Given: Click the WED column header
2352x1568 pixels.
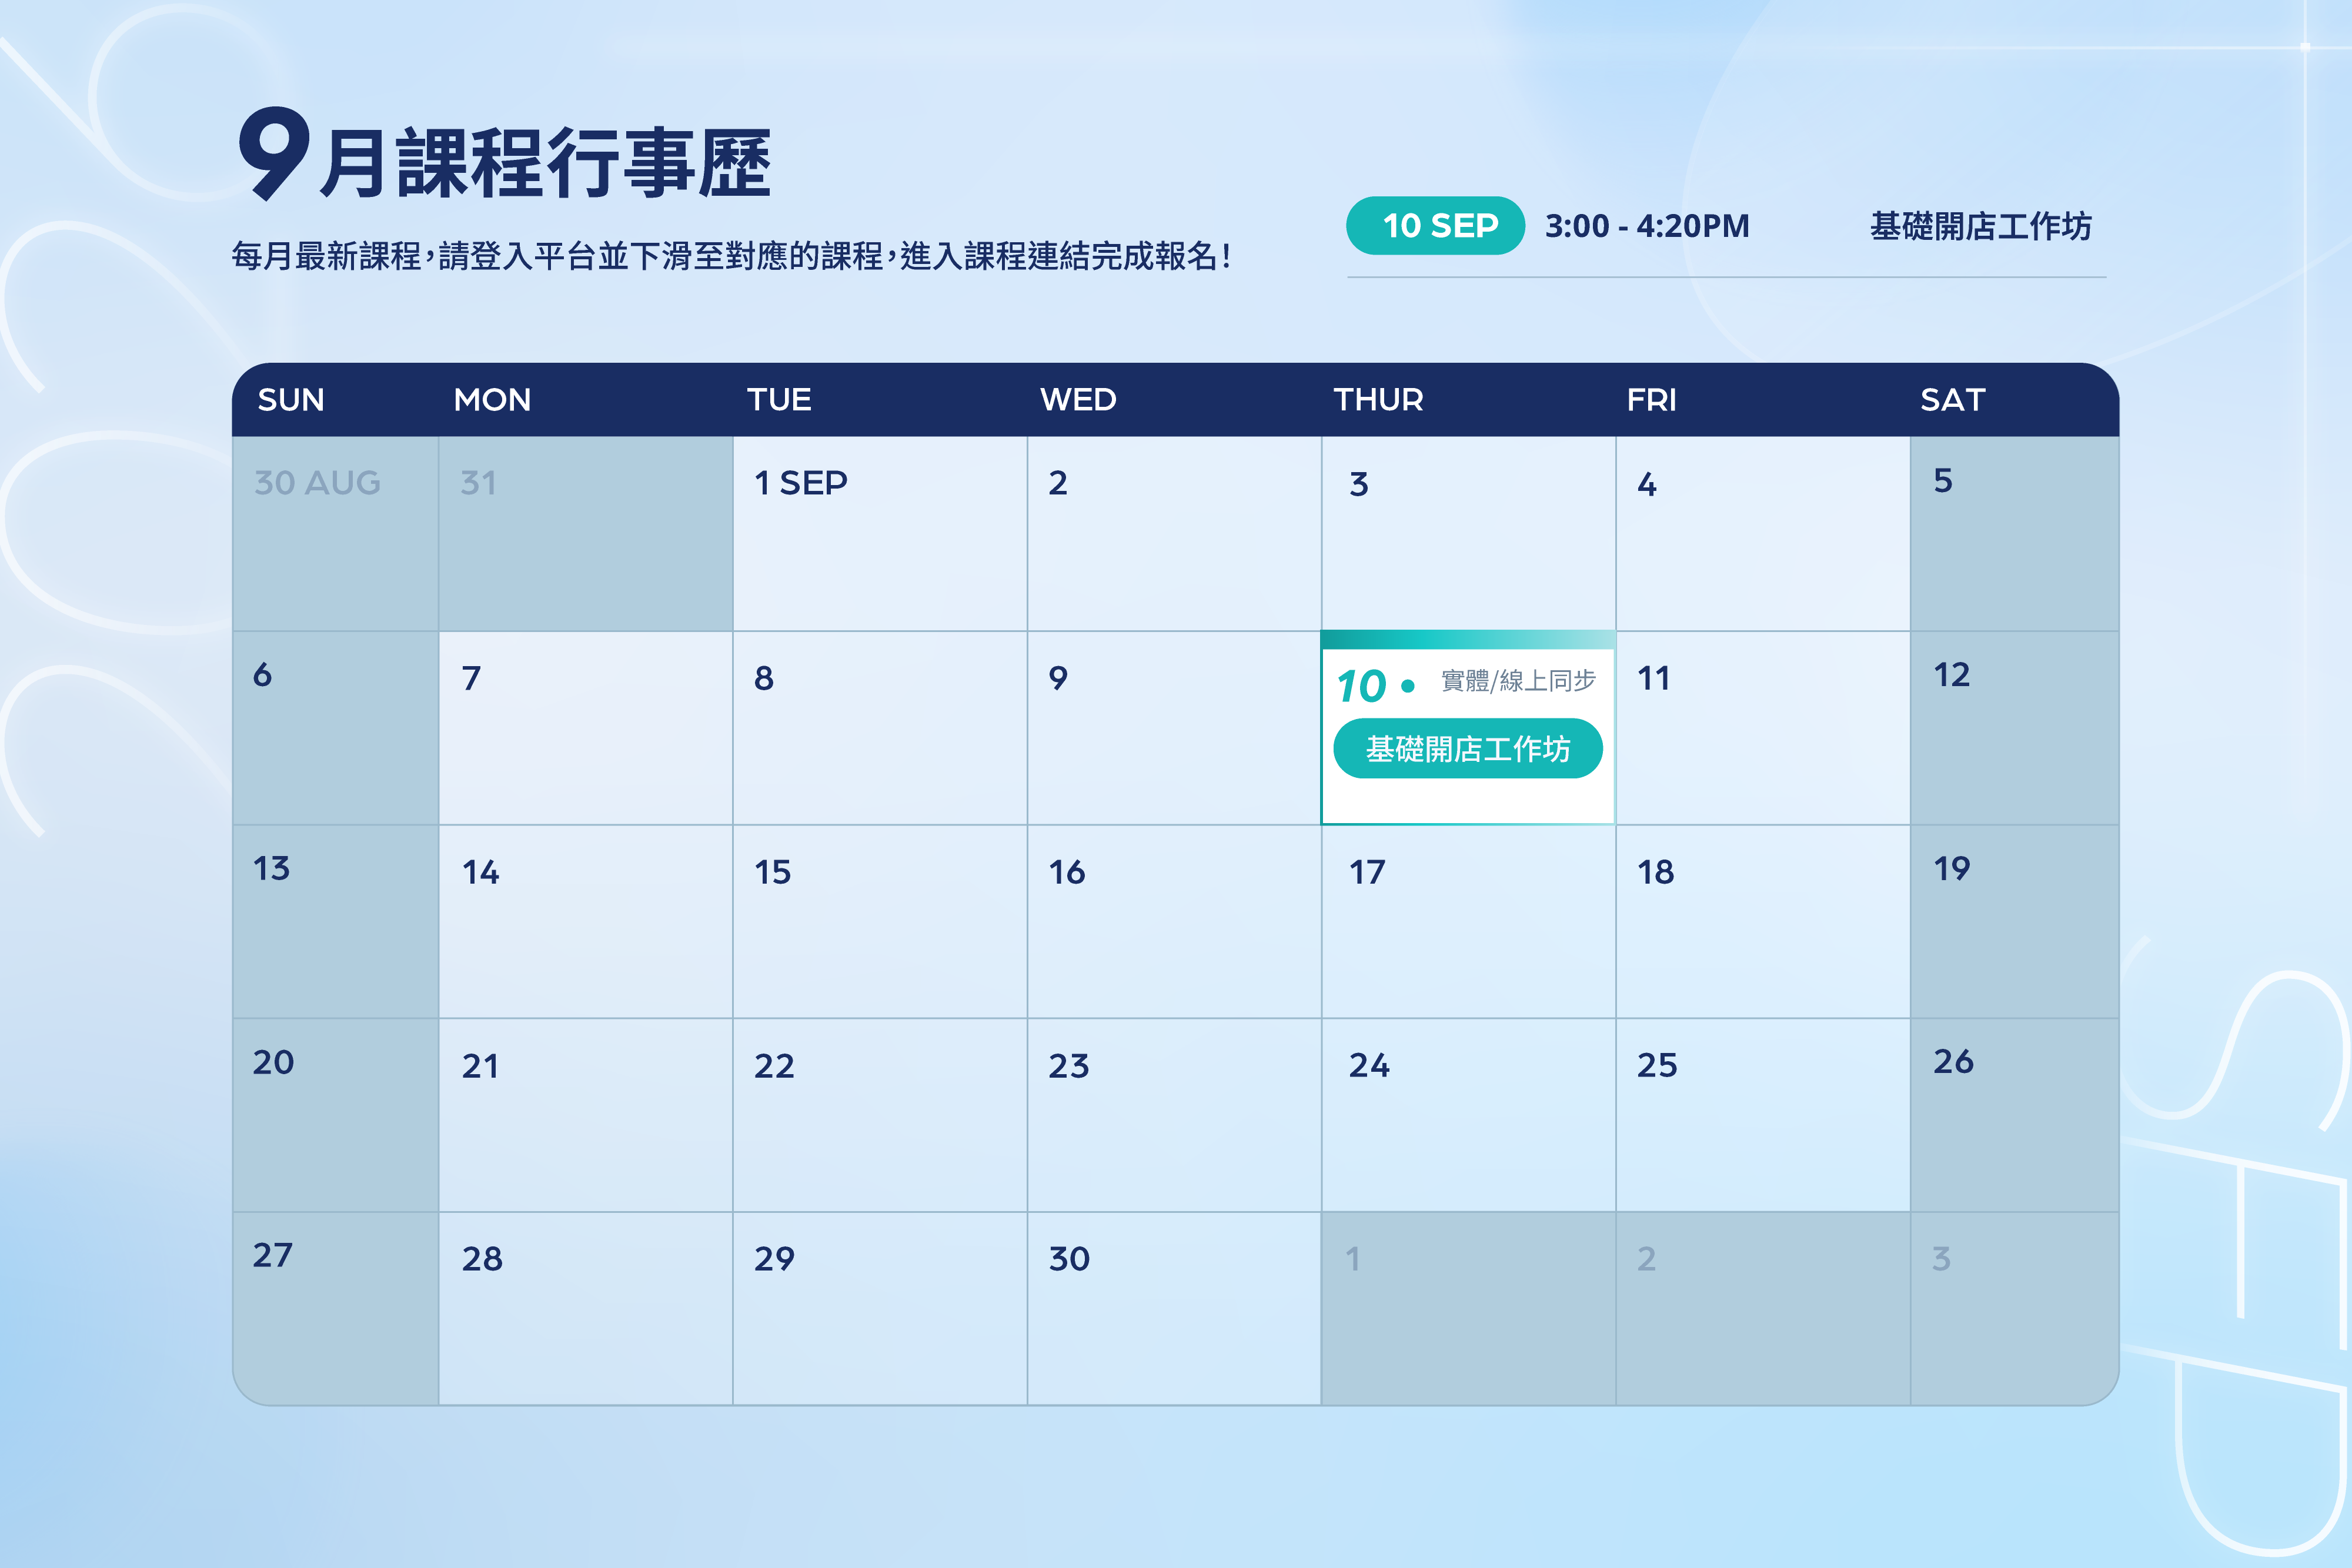Looking at the screenshot, I should coord(1078,400).
